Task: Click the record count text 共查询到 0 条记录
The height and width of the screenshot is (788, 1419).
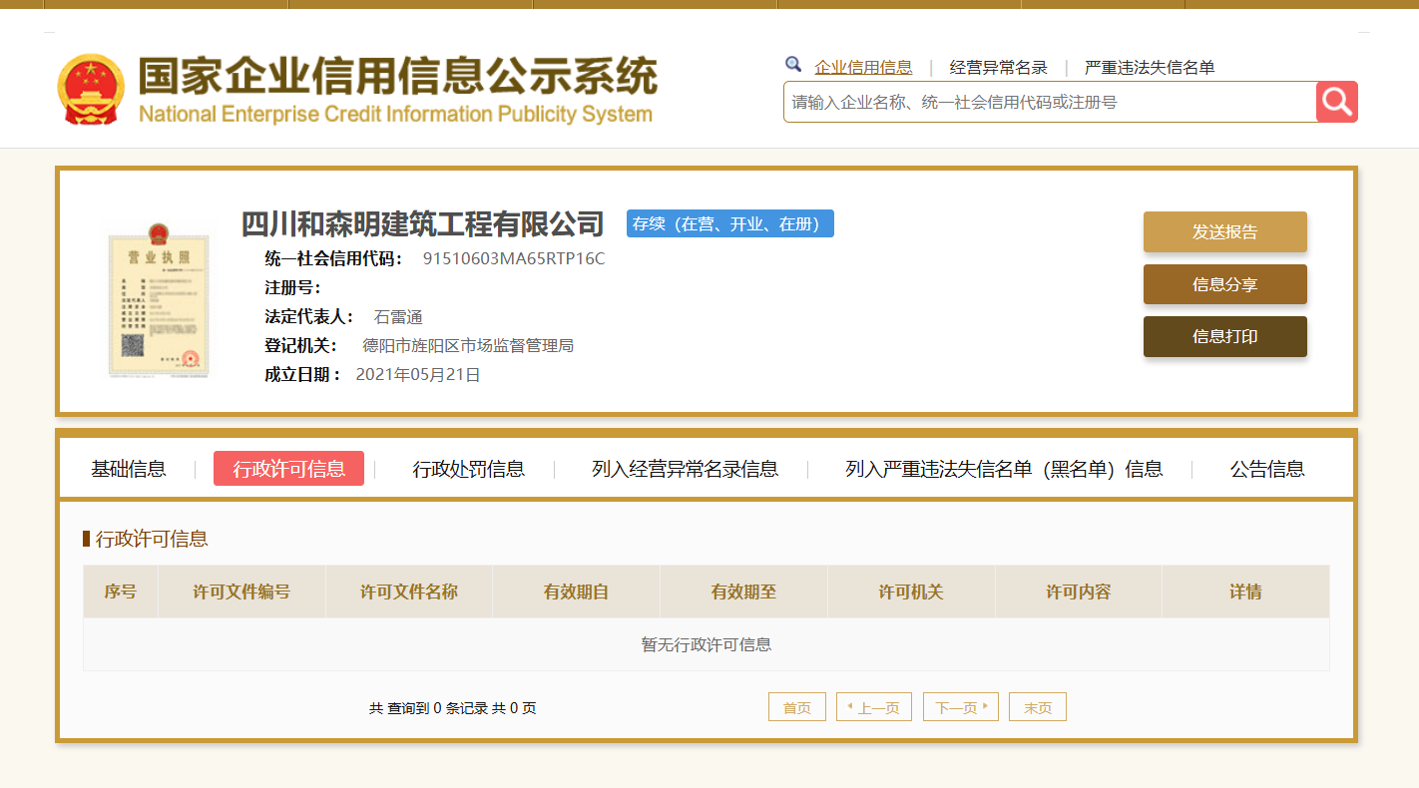Action: click(428, 708)
